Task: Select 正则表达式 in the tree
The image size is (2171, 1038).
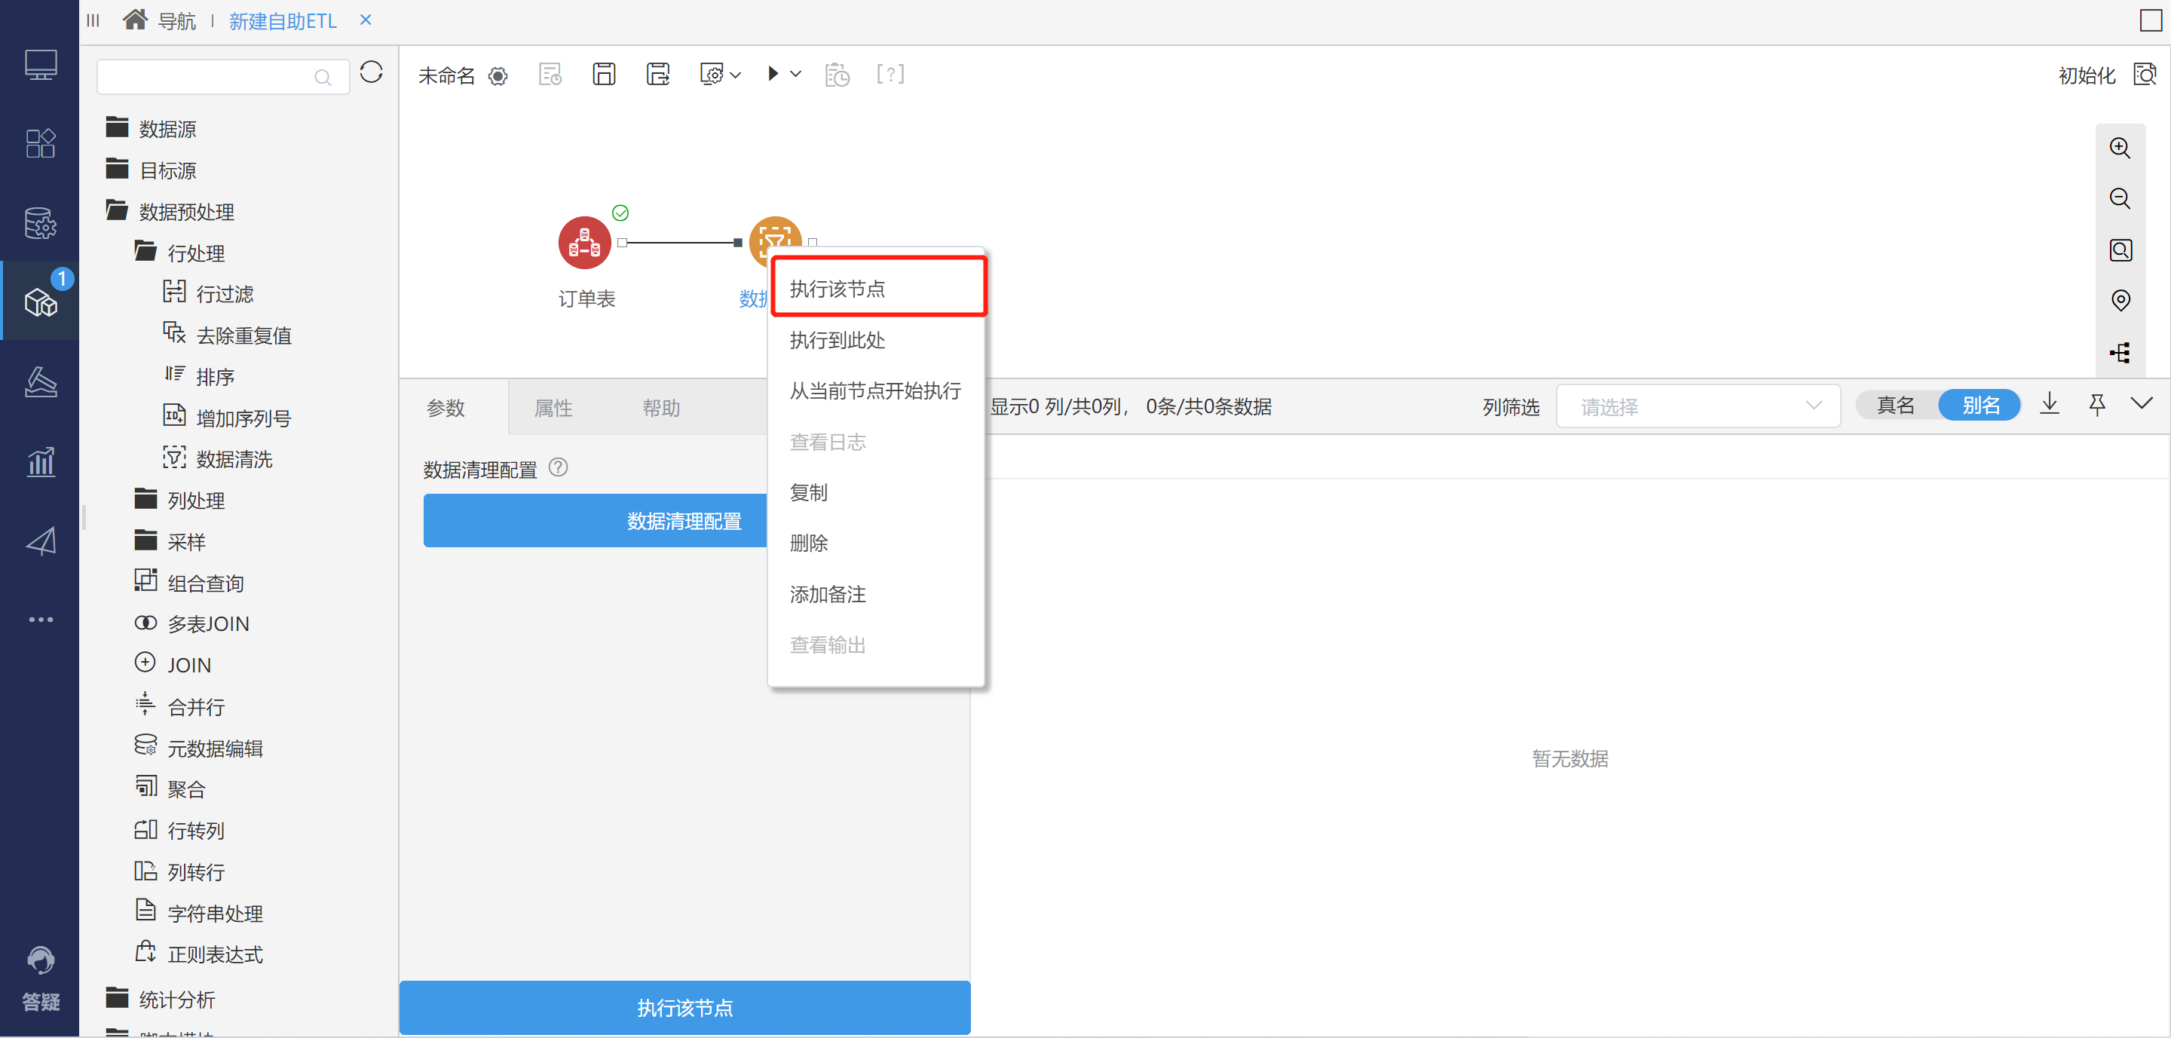Action: pyautogui.click(x=200, y=954)
